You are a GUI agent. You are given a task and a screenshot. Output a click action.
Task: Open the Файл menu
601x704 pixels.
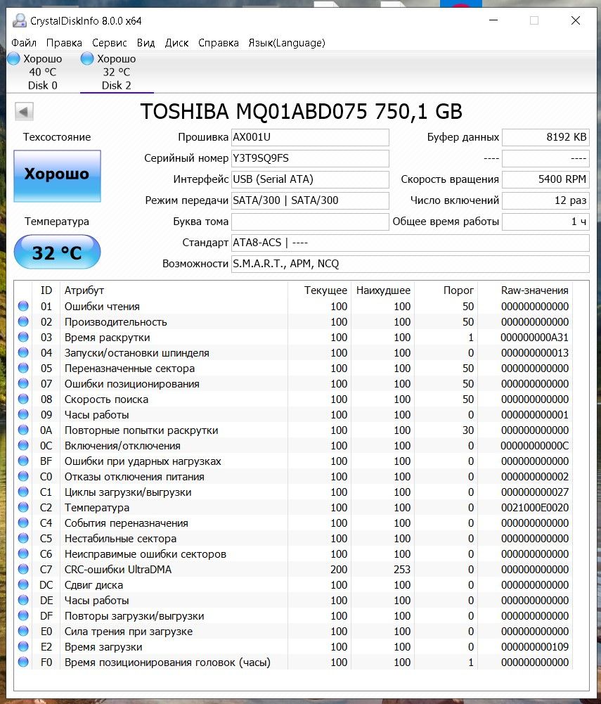tap(24, 43)
